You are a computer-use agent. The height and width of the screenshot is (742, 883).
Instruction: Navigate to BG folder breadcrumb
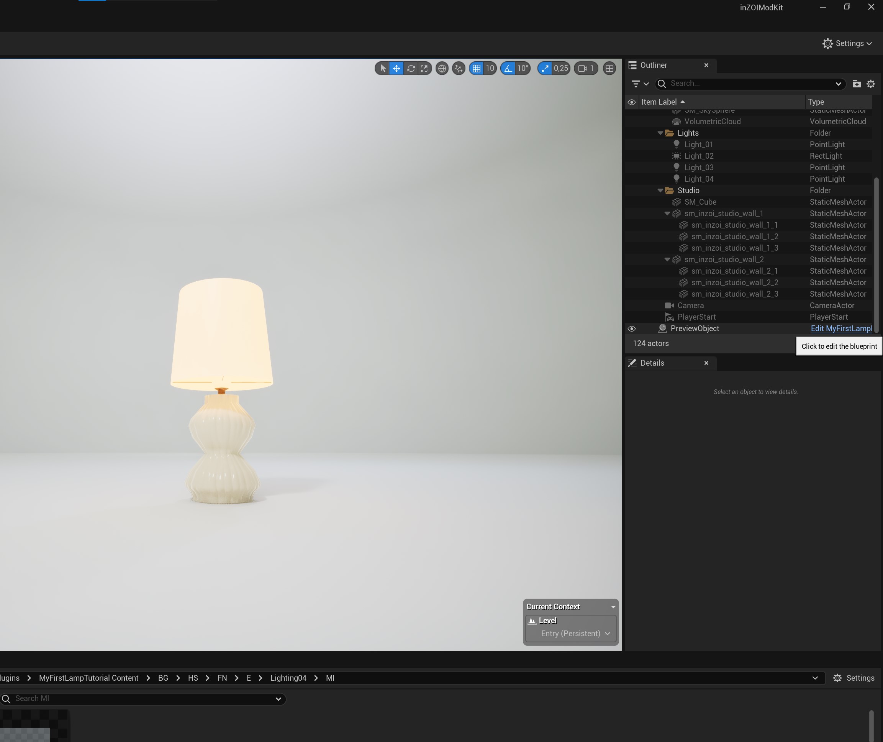163,678
